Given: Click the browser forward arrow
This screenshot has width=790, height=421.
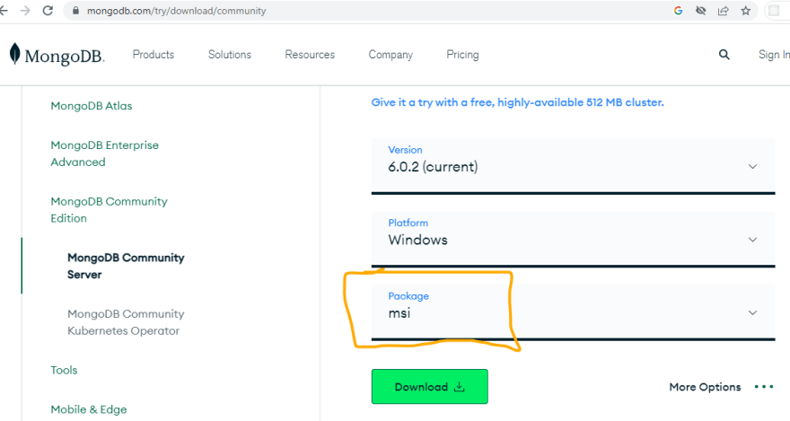Looking at the screenshot, I should coord(25,11).
